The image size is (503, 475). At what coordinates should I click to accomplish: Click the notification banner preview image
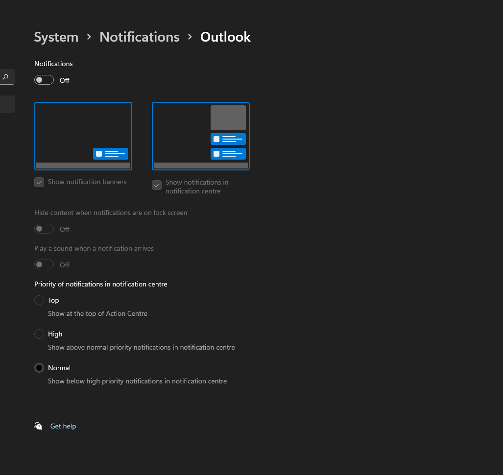tap(83, 136)
